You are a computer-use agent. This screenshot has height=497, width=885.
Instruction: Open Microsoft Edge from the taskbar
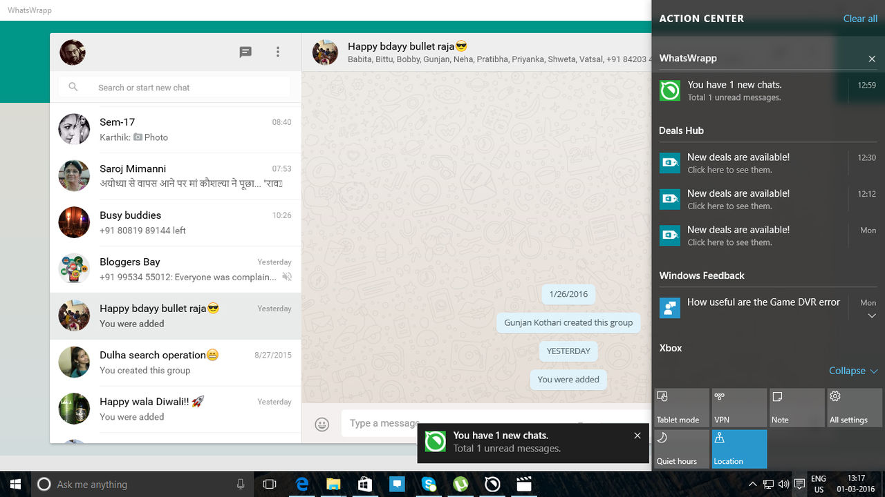(301, 484)
